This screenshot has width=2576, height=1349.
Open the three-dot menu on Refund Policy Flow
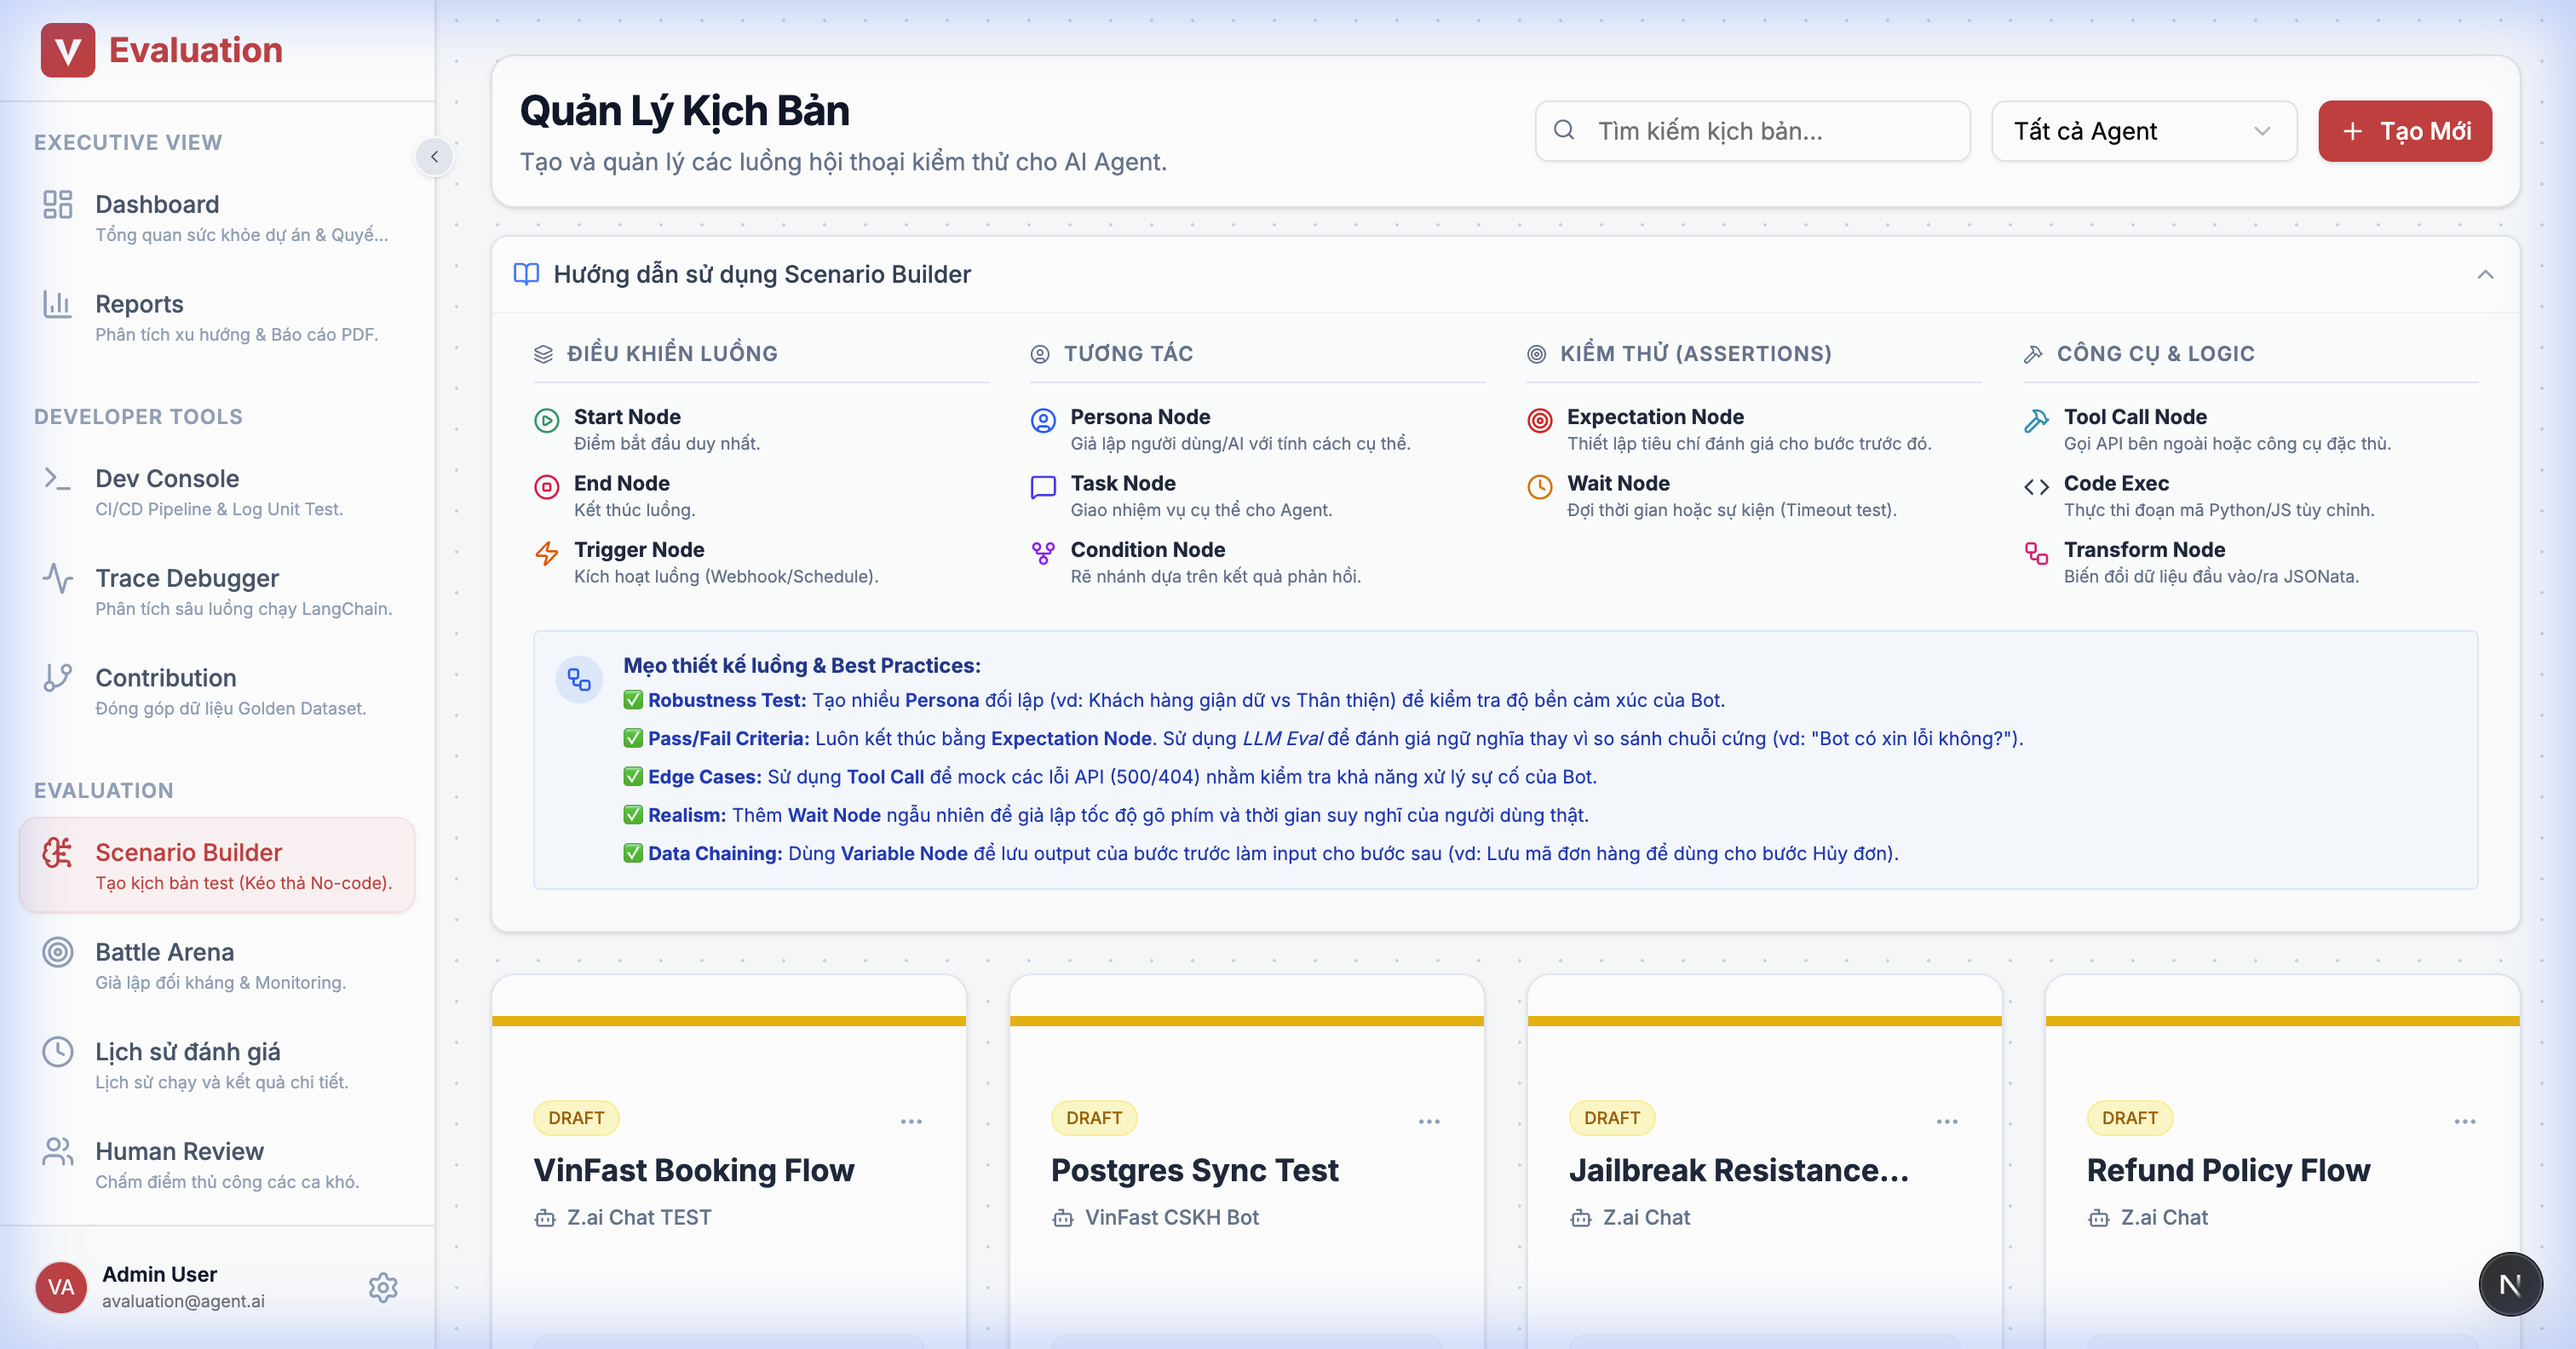(2464, 1121)
